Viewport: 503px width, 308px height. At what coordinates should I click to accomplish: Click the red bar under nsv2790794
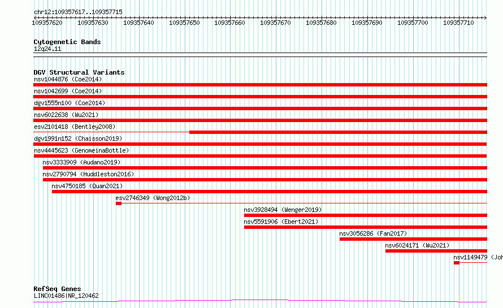[265, 180]
